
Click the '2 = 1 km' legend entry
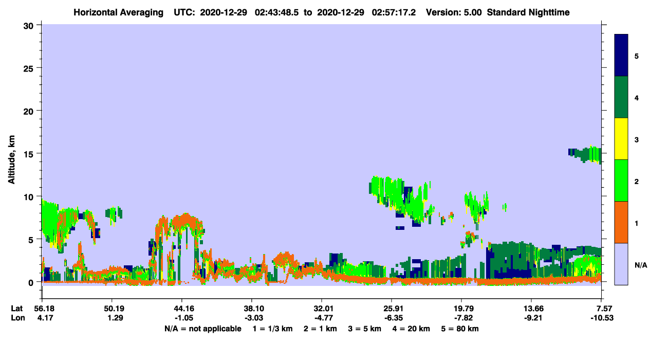point(321,329)
